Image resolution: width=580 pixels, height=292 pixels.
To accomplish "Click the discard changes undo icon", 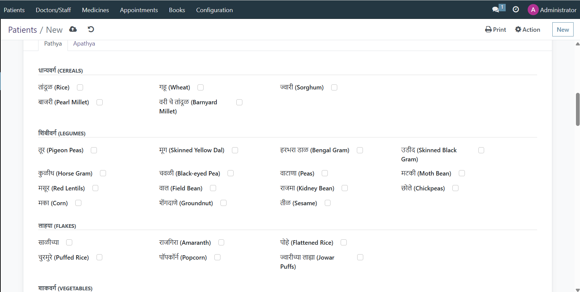I will click(91, 29).
